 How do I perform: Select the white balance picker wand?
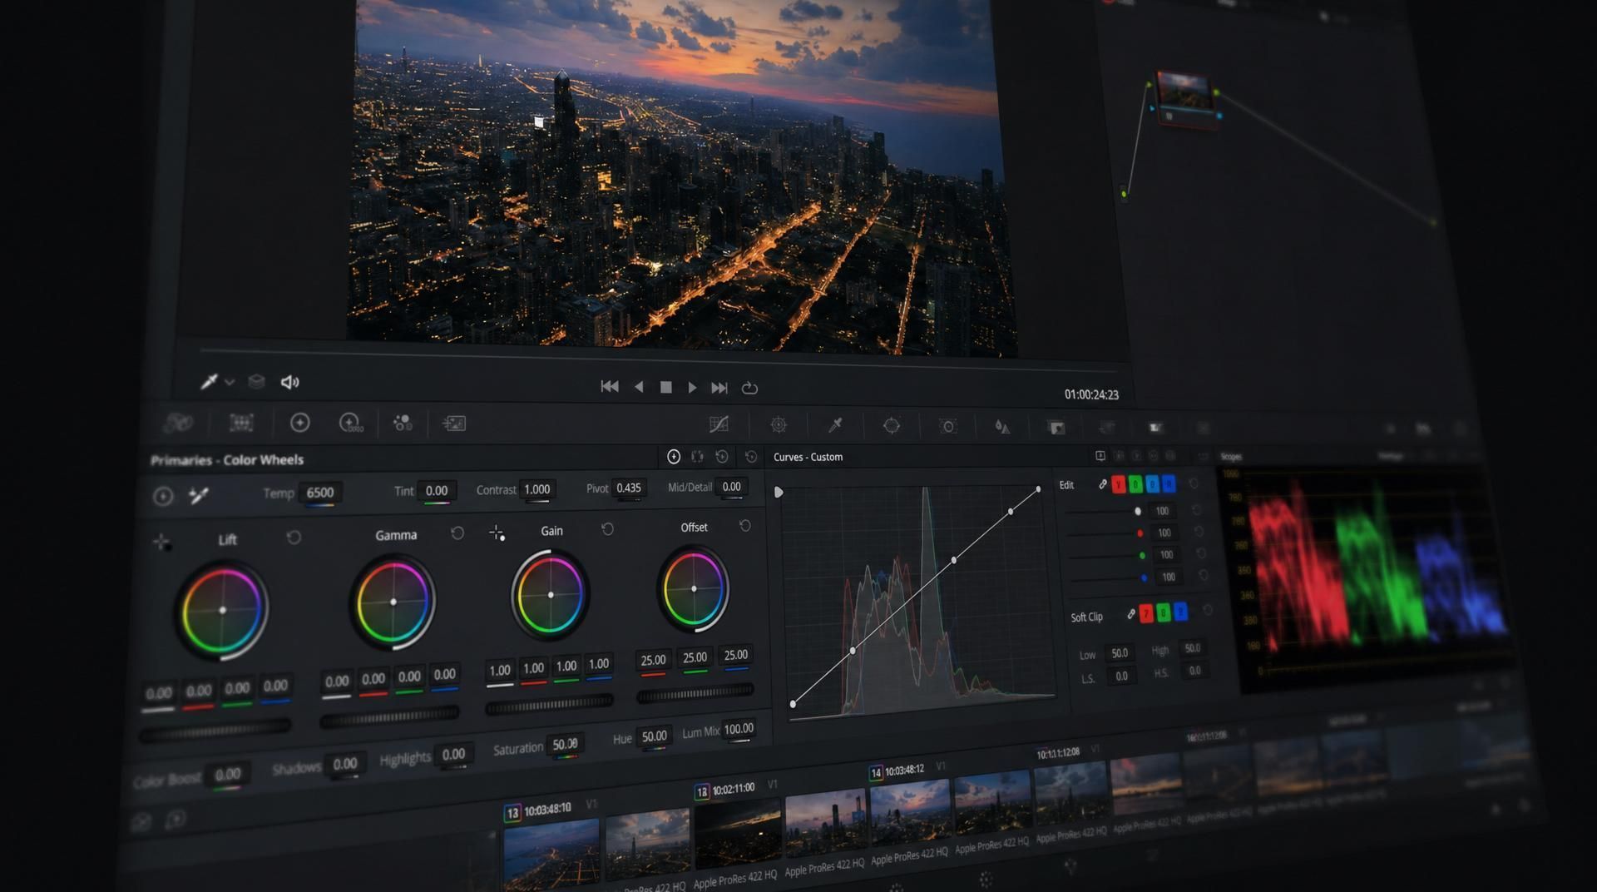point(199,495)
